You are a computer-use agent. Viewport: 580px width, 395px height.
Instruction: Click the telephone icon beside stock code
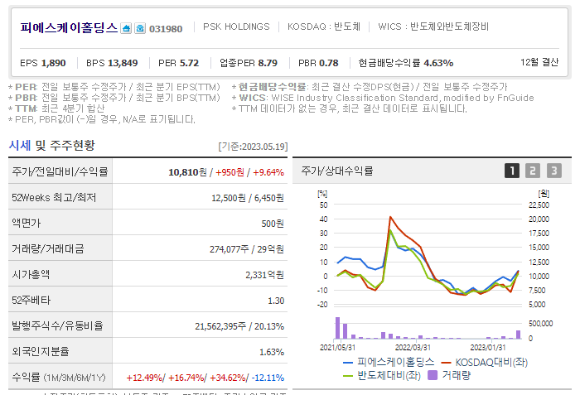140,28
